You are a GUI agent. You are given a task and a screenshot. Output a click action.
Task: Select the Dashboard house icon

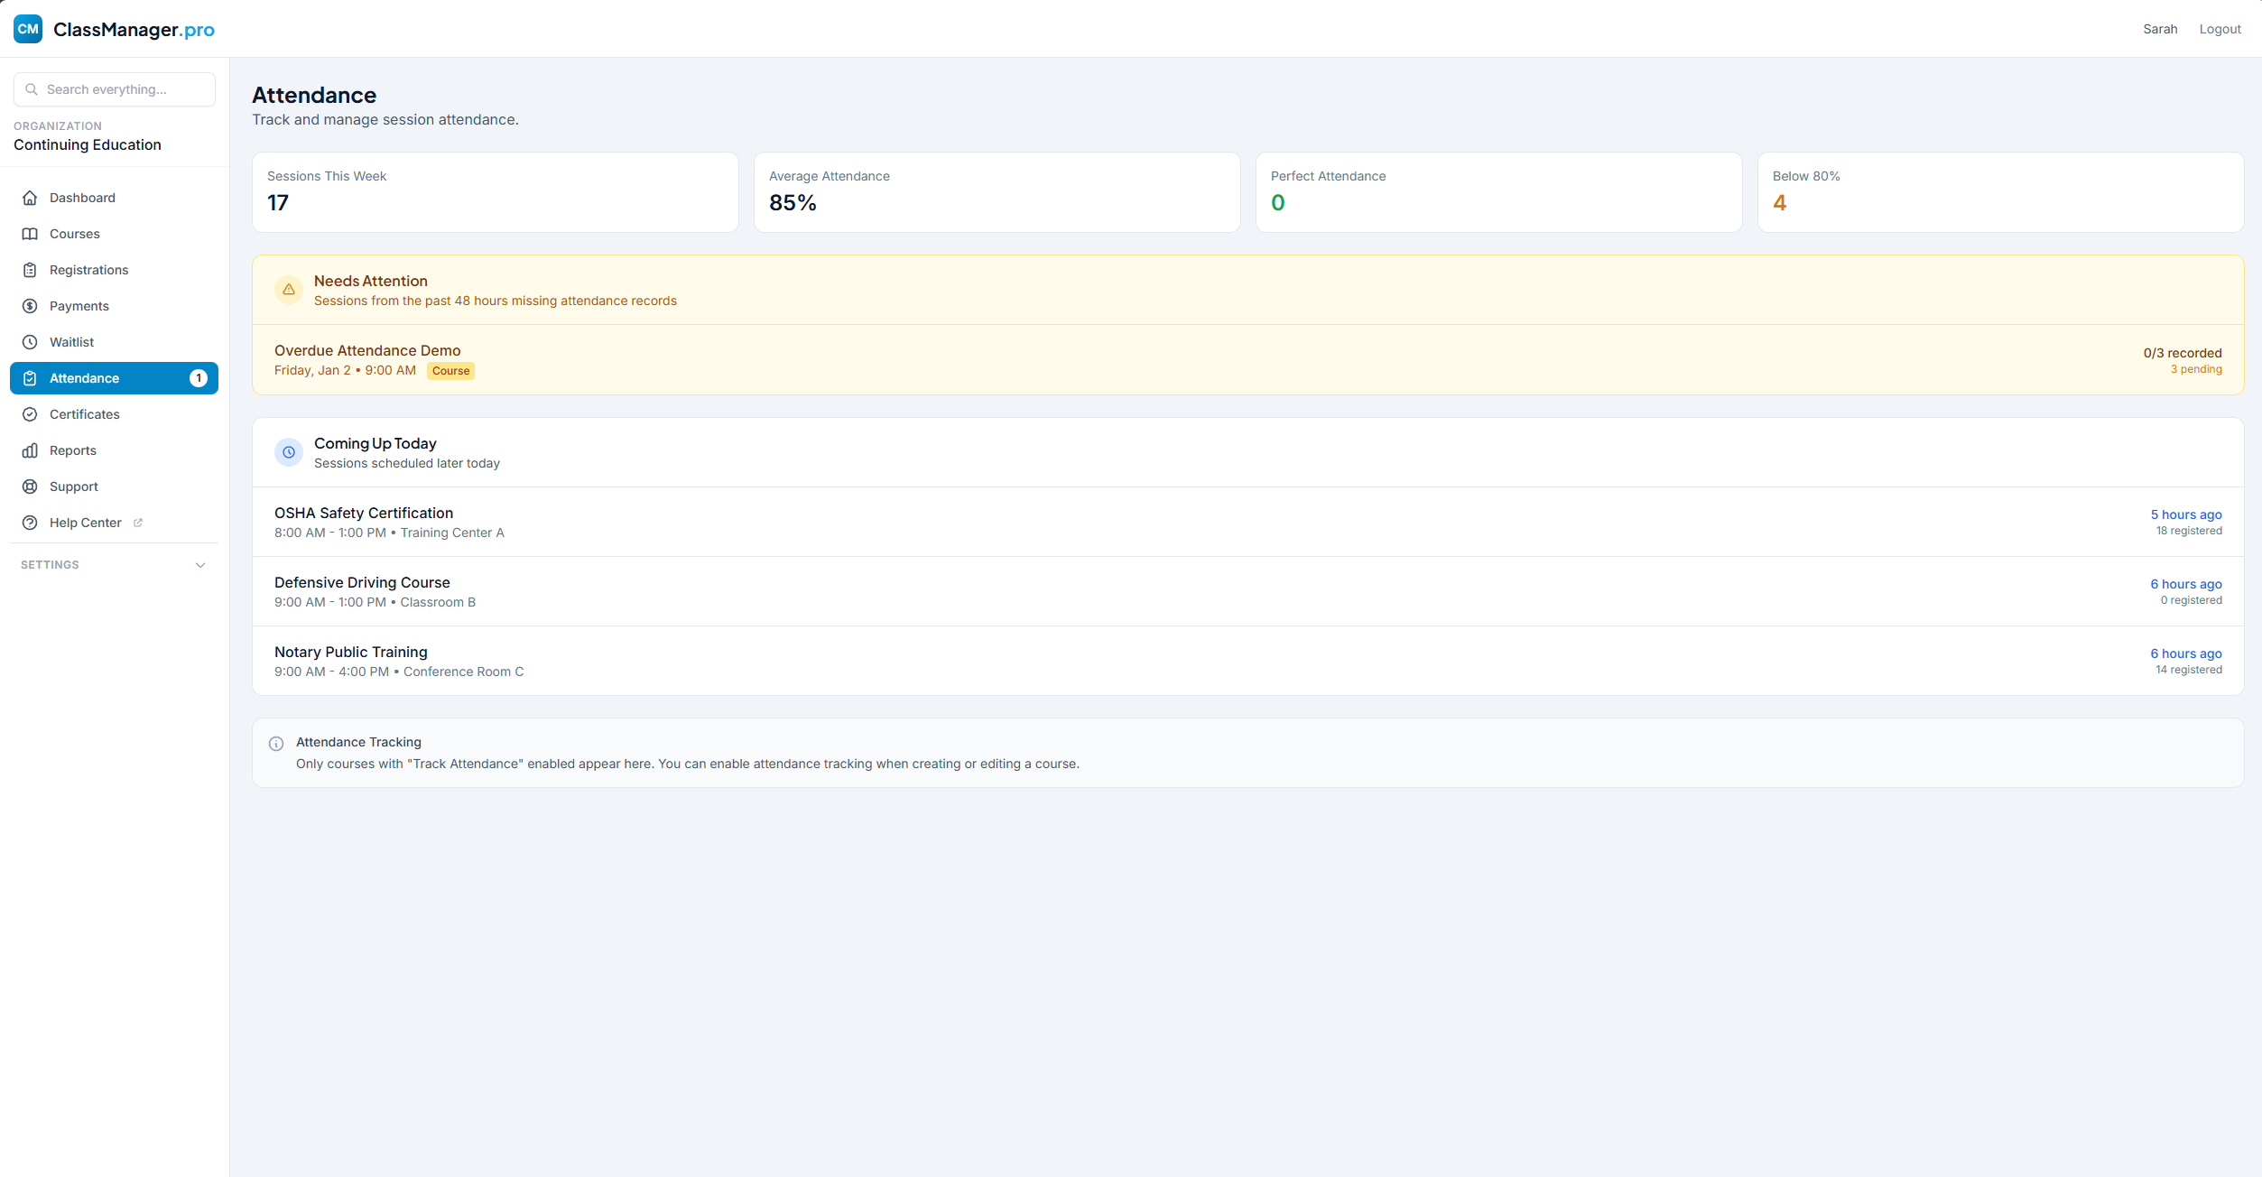coord(30,197)
